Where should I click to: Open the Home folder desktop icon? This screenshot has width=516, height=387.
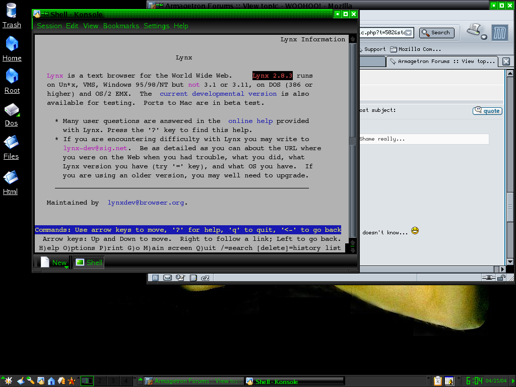tap(12, 49)
